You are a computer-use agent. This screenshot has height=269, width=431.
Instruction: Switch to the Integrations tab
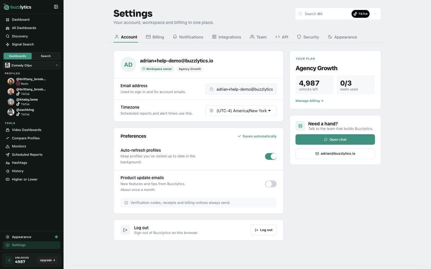tap(227, 37)
